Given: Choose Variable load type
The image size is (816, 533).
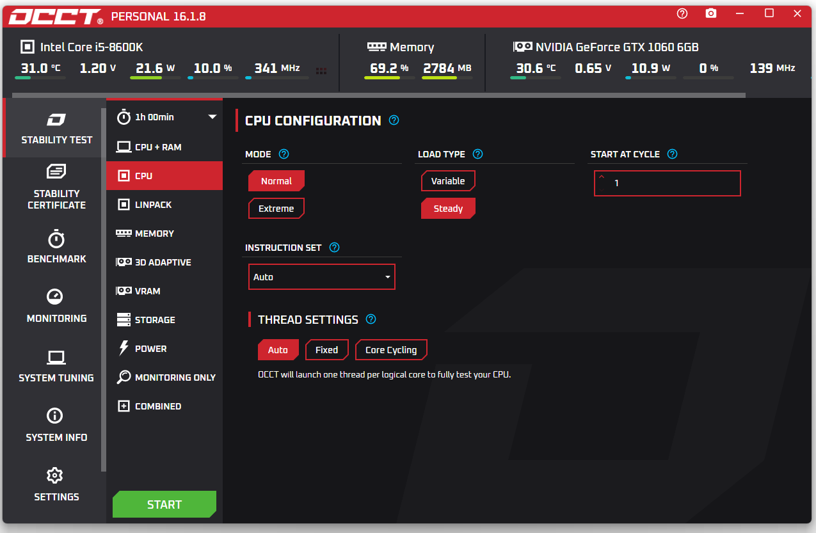Looking at the screenshot, I should click(448, 181).
